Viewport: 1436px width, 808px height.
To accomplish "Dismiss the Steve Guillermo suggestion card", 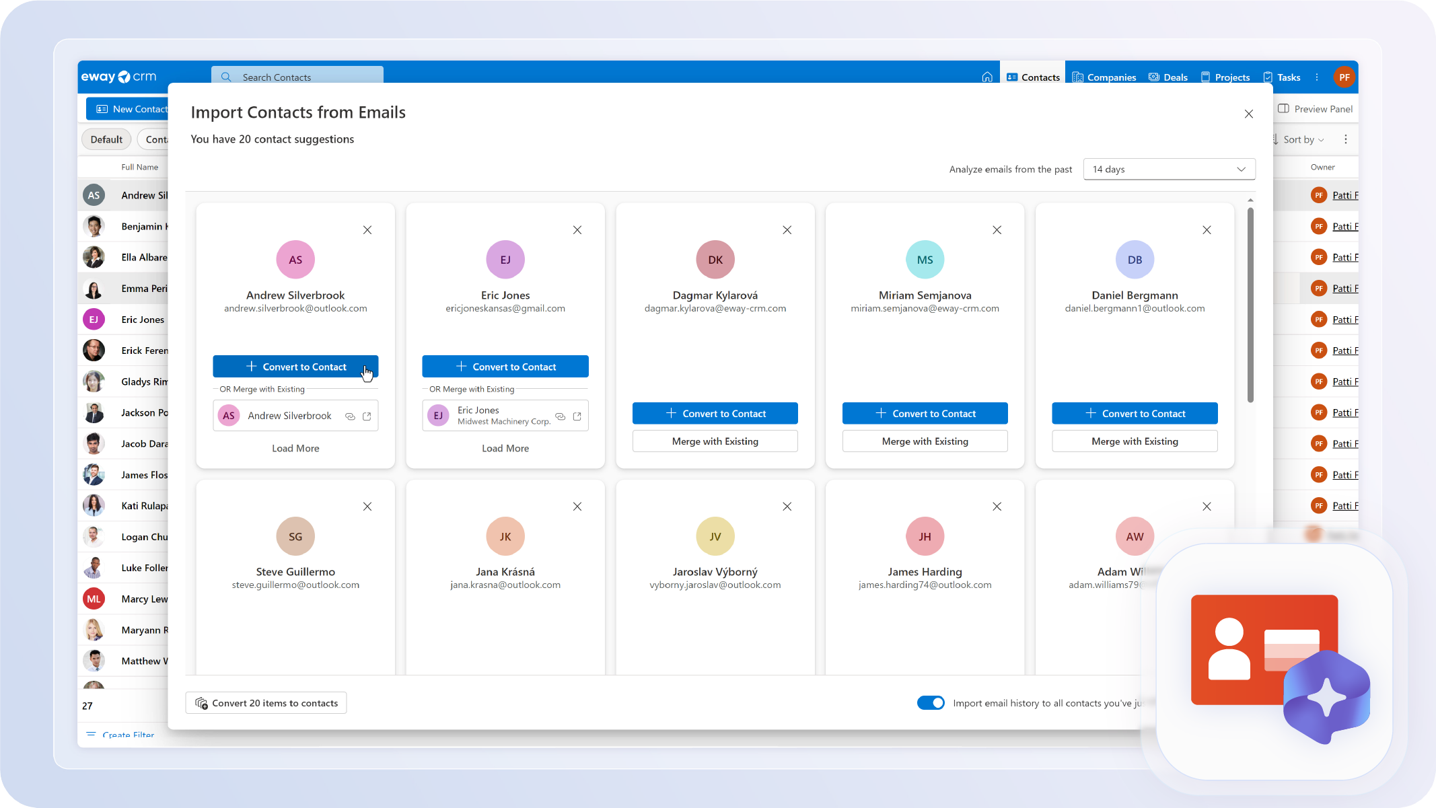I will point(367,507).
